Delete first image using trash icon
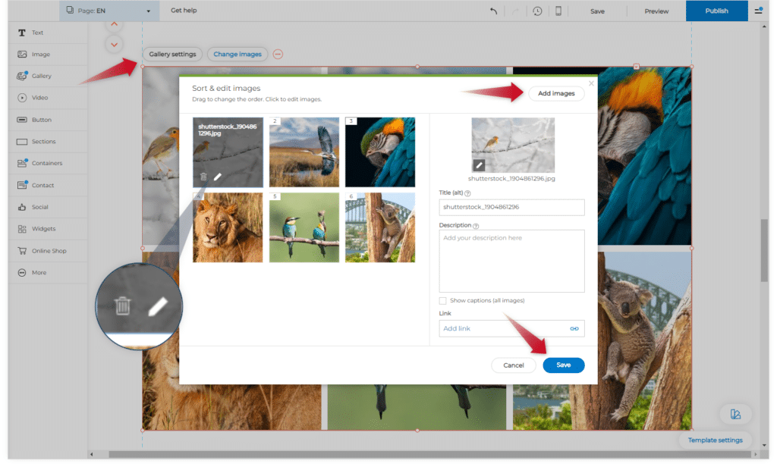Viewport: 777px width, 467px height. coord(203,177)
